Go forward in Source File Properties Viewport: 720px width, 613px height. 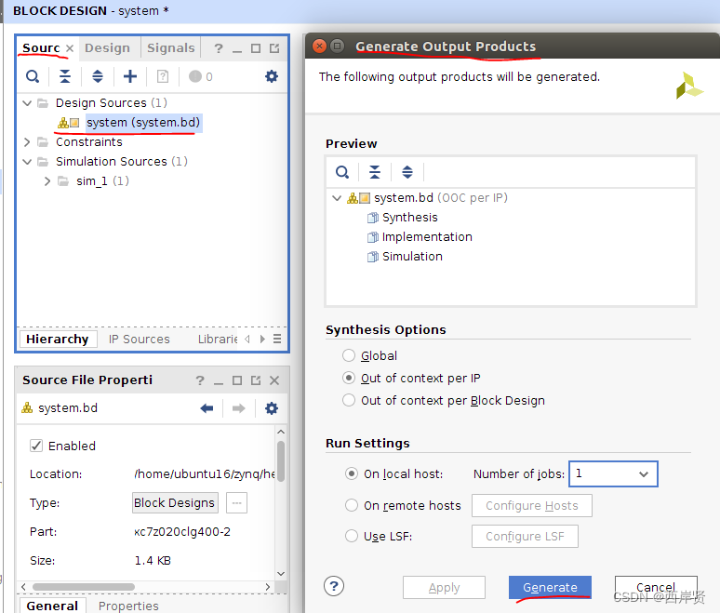click(x=239, y=408)
